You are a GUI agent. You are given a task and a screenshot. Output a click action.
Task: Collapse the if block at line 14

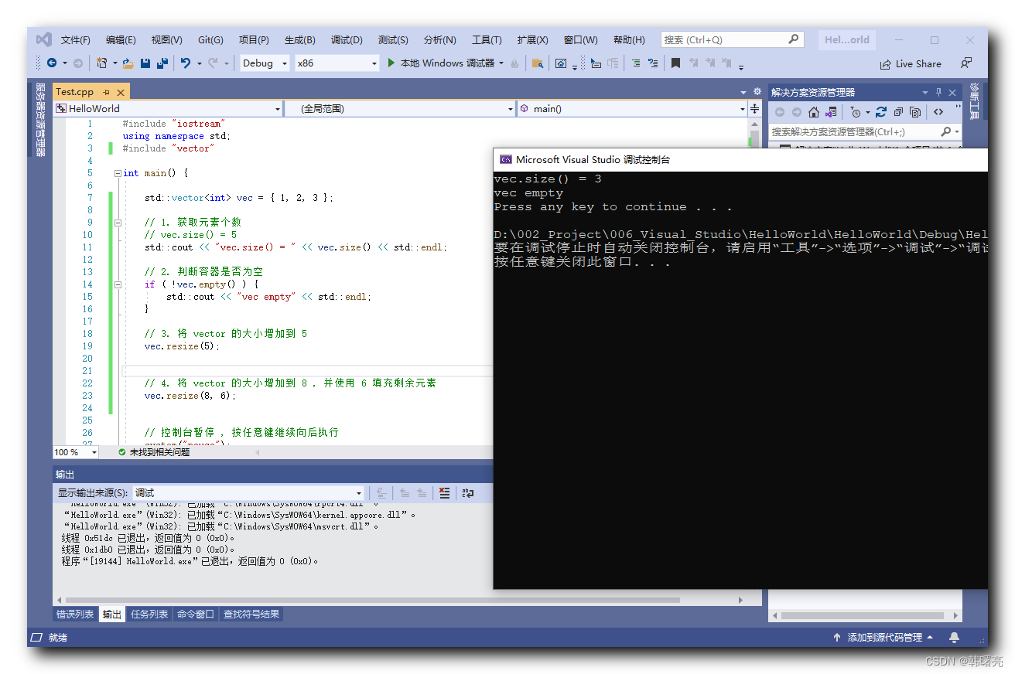point(118,284)
